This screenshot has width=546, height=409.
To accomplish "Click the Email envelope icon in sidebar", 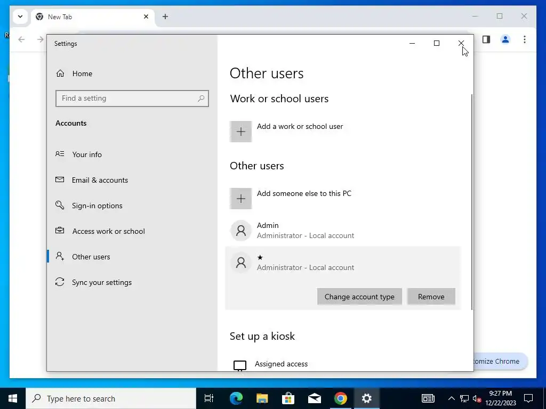I will pyautogui.click(x=60, y=179).
